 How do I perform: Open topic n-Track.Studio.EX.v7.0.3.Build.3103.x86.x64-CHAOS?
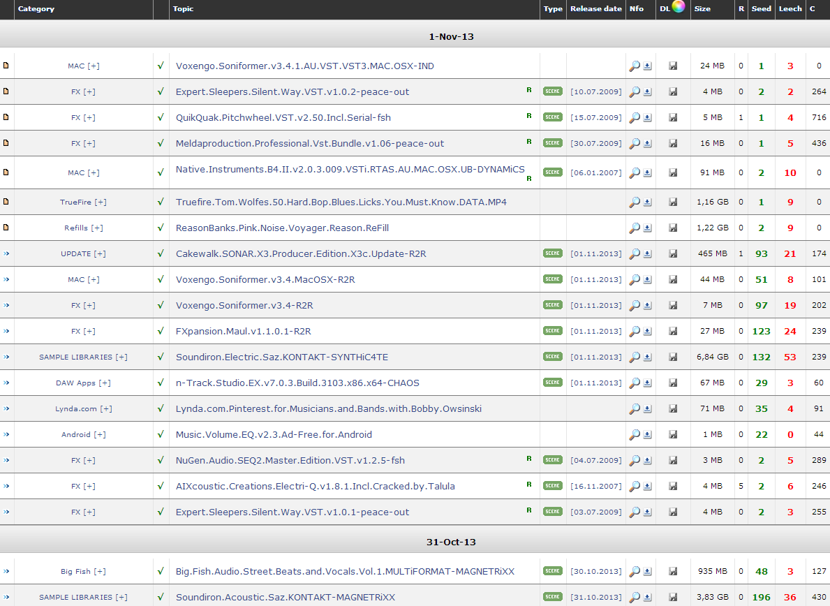point(297,383)
